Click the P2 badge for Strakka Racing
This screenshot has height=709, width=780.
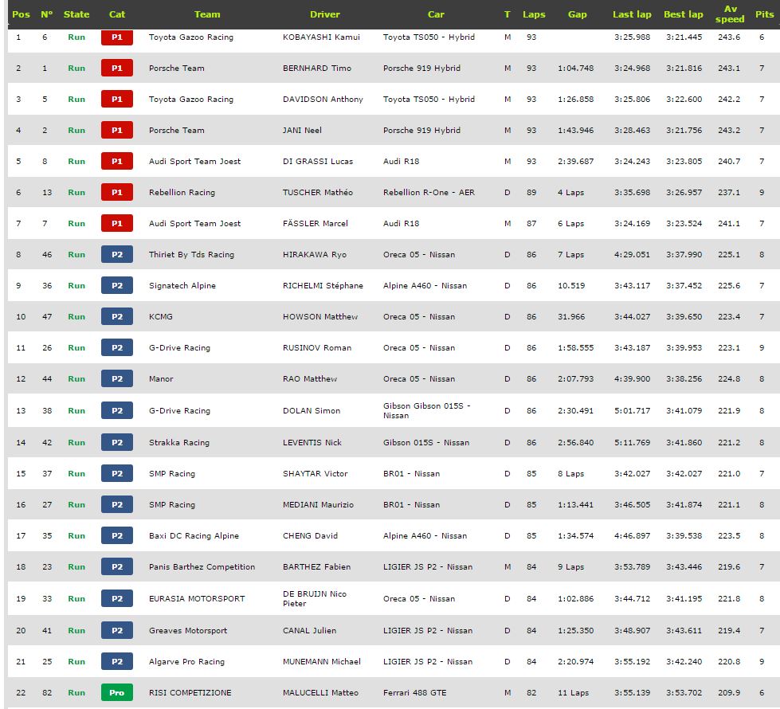tap(117, 442)
